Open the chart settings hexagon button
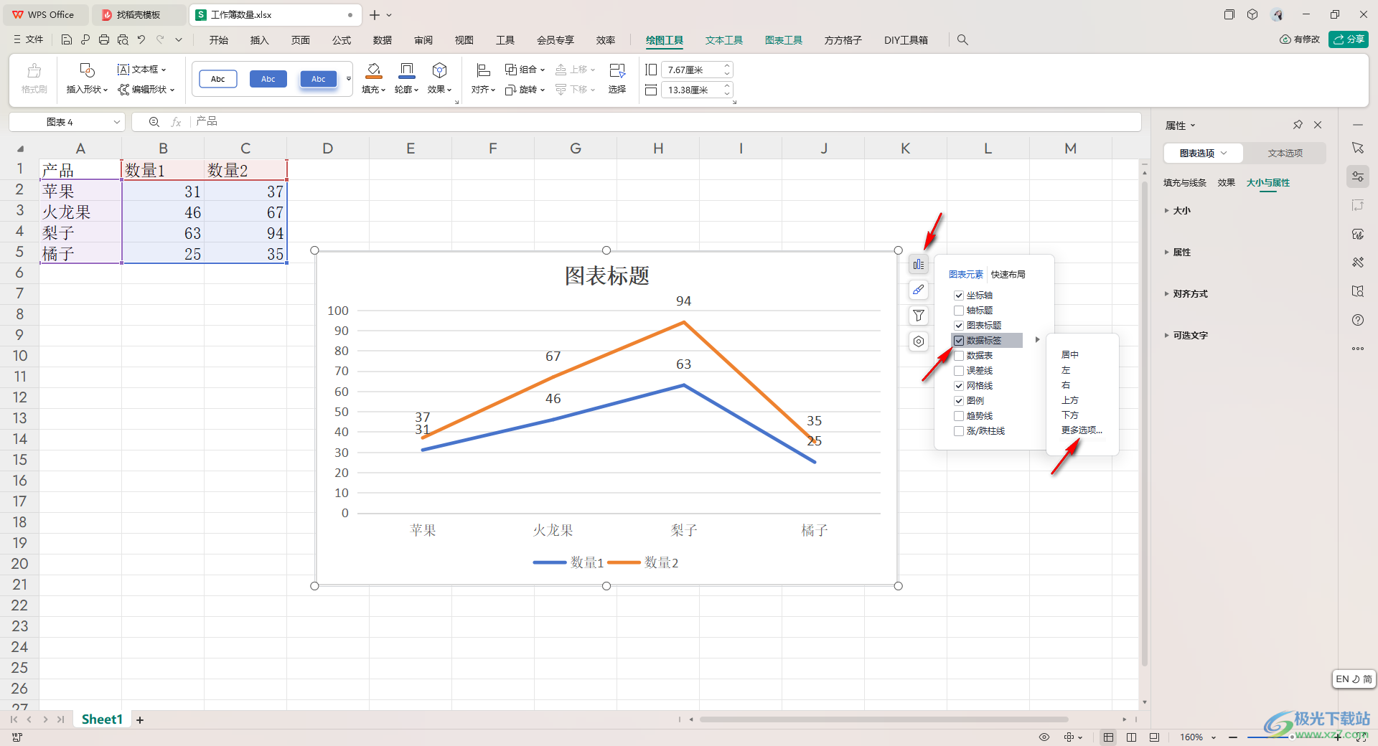The width and height of the screenshot is (1378, 746). [919, 341]
